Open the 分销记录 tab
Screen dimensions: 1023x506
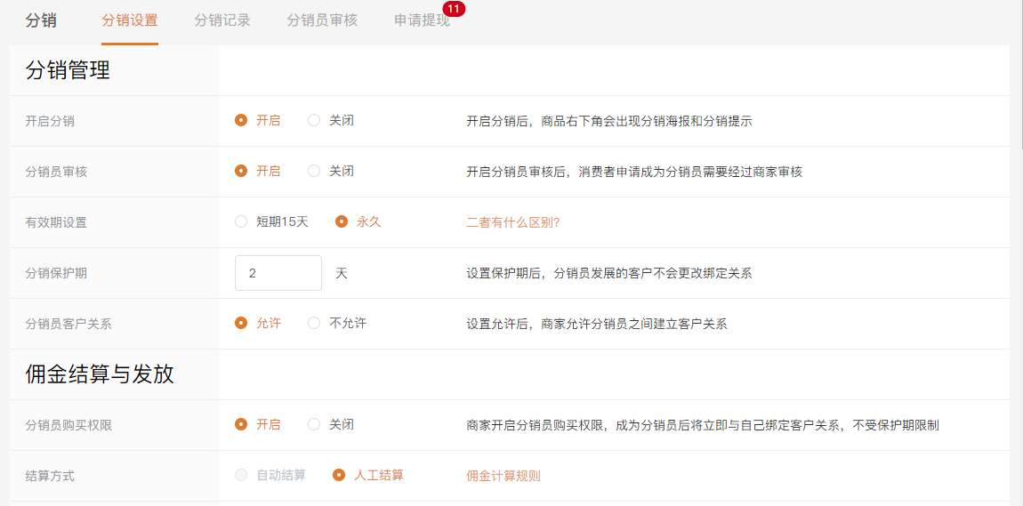(222, 20)
